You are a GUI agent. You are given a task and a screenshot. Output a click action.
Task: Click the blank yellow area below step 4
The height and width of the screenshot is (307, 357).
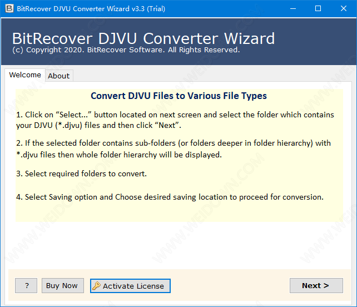(178, 212)
